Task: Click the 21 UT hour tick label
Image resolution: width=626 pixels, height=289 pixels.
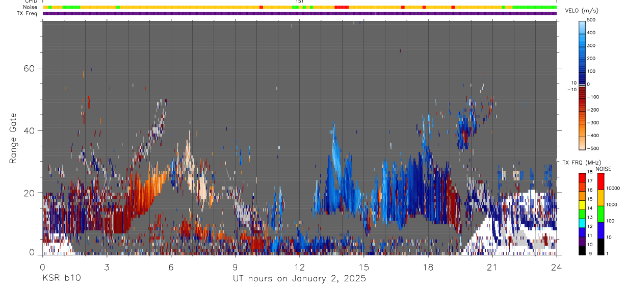Action: [492, 267]
